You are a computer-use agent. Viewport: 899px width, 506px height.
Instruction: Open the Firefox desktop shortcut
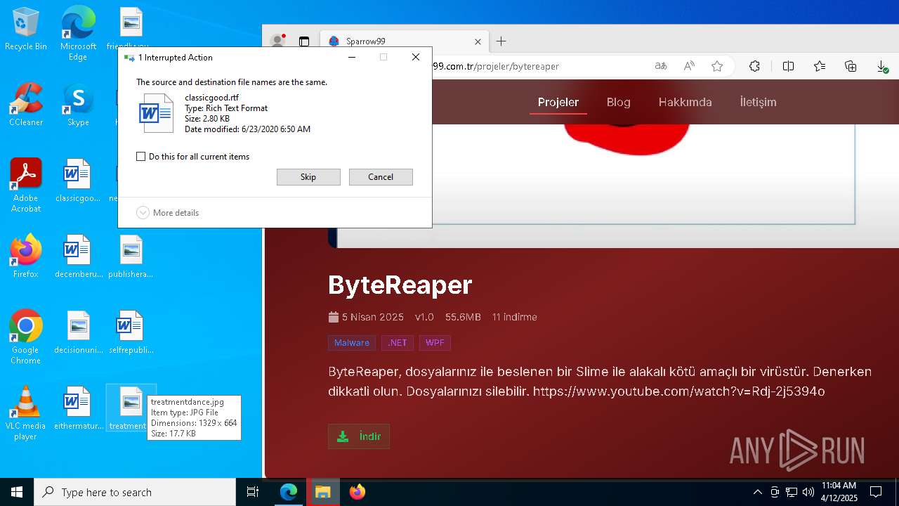point(25,257)
